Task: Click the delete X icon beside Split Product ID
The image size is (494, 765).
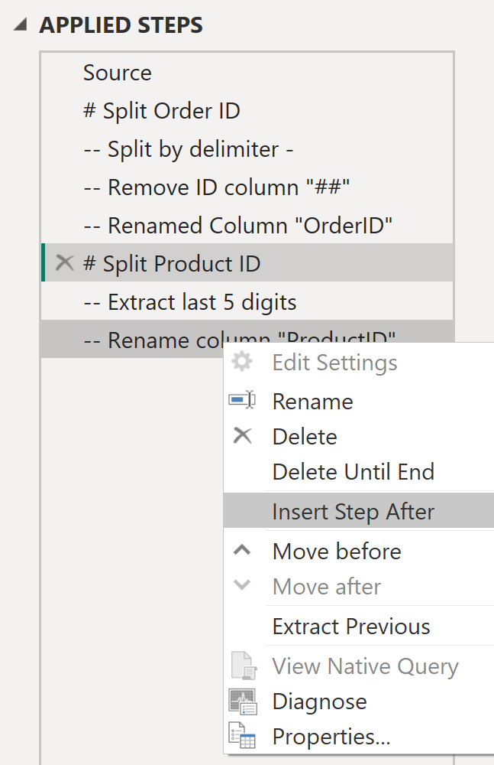Action: pos(66,263)
